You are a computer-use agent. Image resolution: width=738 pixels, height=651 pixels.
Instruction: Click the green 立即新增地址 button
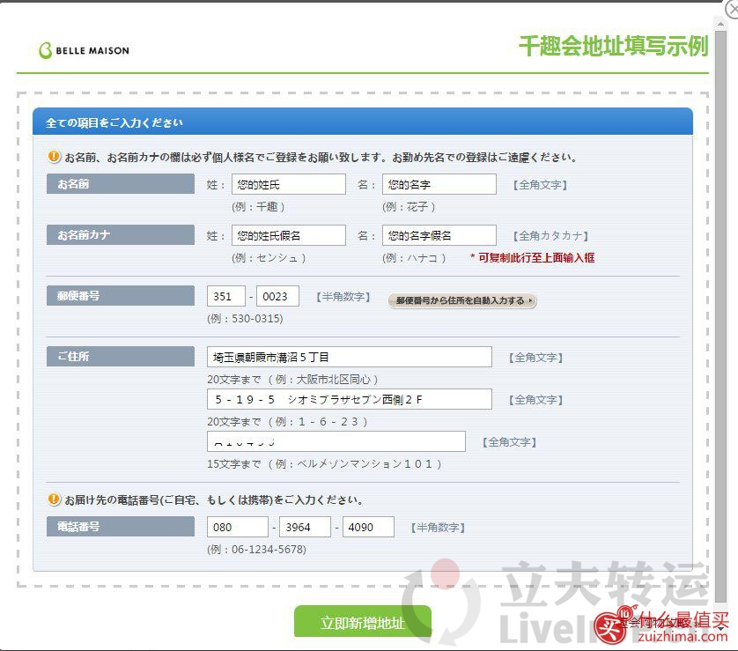pyautogui.click(x=363, y=622)
